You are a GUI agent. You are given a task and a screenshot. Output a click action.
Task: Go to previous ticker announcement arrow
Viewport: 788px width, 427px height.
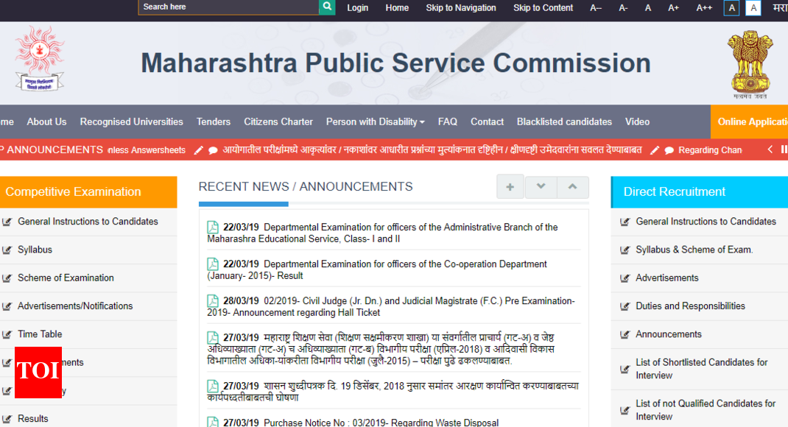770,149
